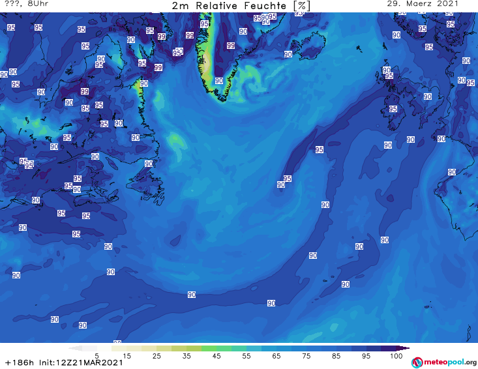Click the colorbar tick label '15'
478x369 pixels.
click(127, 356)
